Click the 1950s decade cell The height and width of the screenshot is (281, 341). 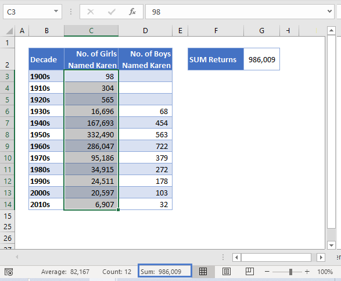point(46,134)
